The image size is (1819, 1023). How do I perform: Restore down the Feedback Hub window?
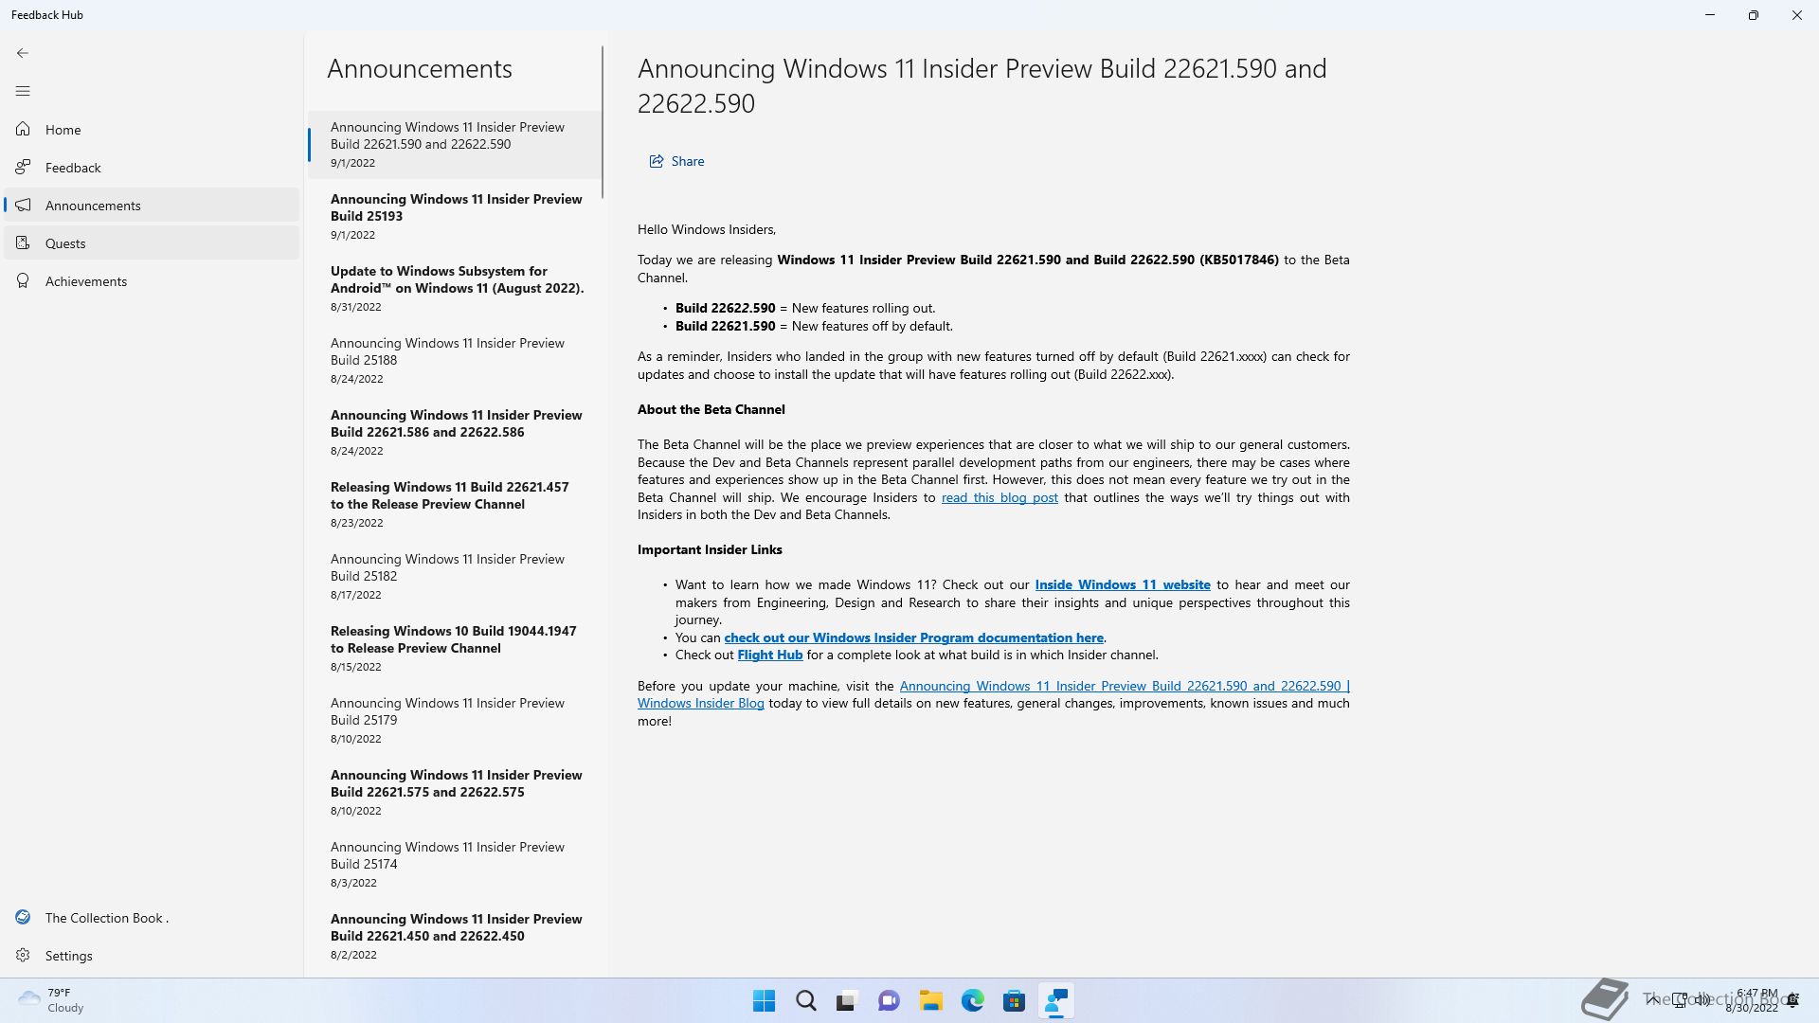point(1754,15)
